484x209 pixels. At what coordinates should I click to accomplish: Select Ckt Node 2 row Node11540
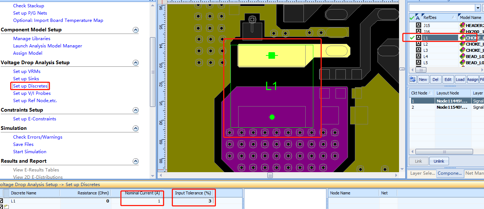tap(452, 107)
